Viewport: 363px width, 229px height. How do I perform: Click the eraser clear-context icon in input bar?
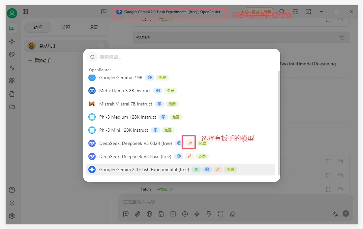tap(232, 214)
